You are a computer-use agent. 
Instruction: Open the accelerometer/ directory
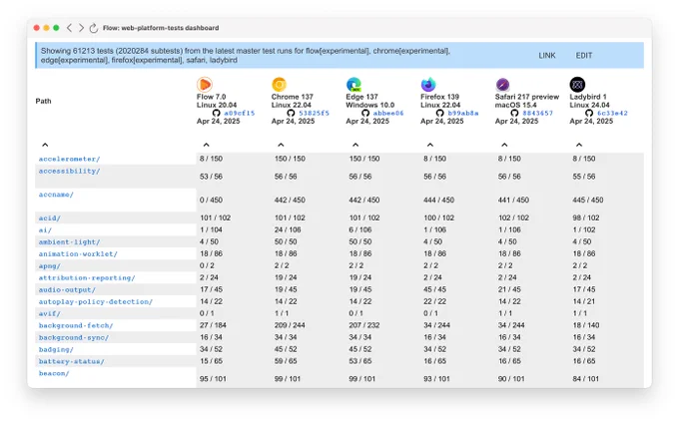[69, 159]
